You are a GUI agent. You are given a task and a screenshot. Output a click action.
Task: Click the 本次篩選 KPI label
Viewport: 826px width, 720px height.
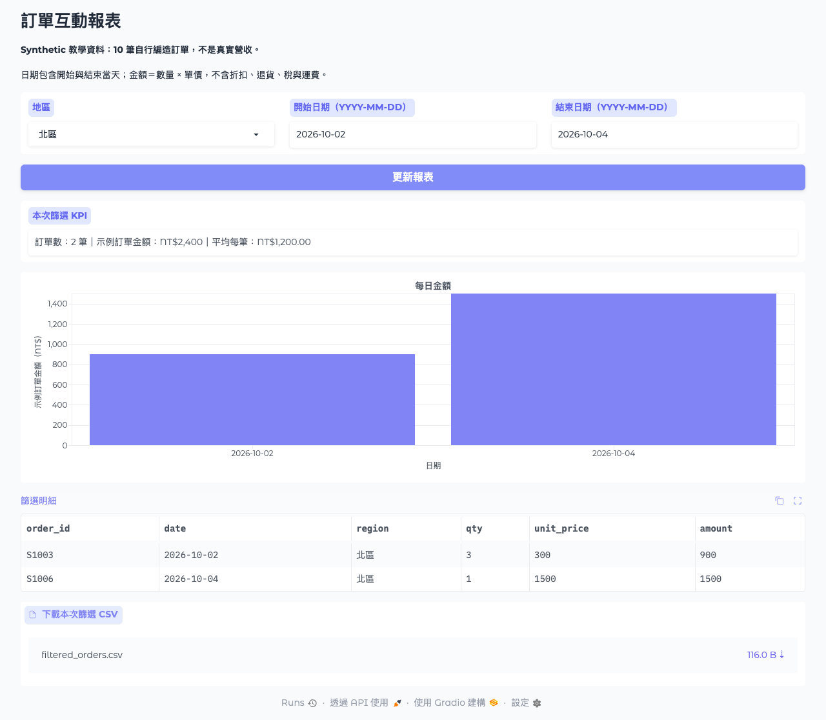coord(59,215)
